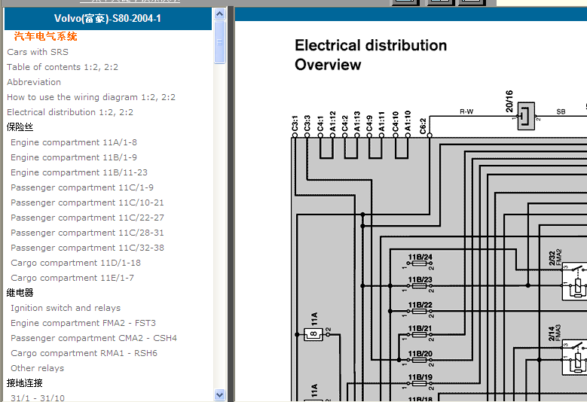Open Passenger compartment 11C/1-9
This screenshot has height=402, width=587.
(x=82, y=187)
